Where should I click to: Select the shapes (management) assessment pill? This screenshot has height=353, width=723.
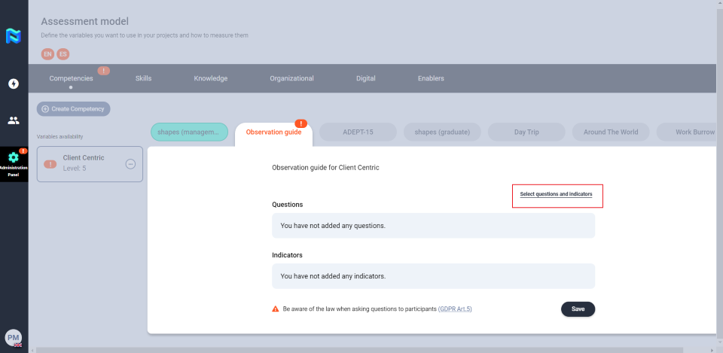[x=188, y=132]
